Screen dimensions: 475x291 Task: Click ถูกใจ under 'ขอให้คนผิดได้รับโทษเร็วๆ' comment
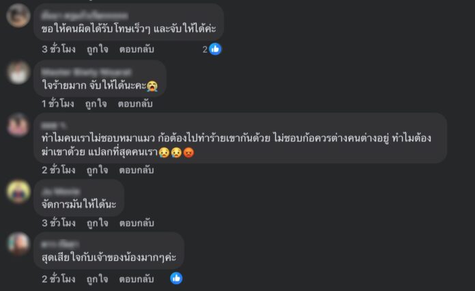click(x=97, y=49)
